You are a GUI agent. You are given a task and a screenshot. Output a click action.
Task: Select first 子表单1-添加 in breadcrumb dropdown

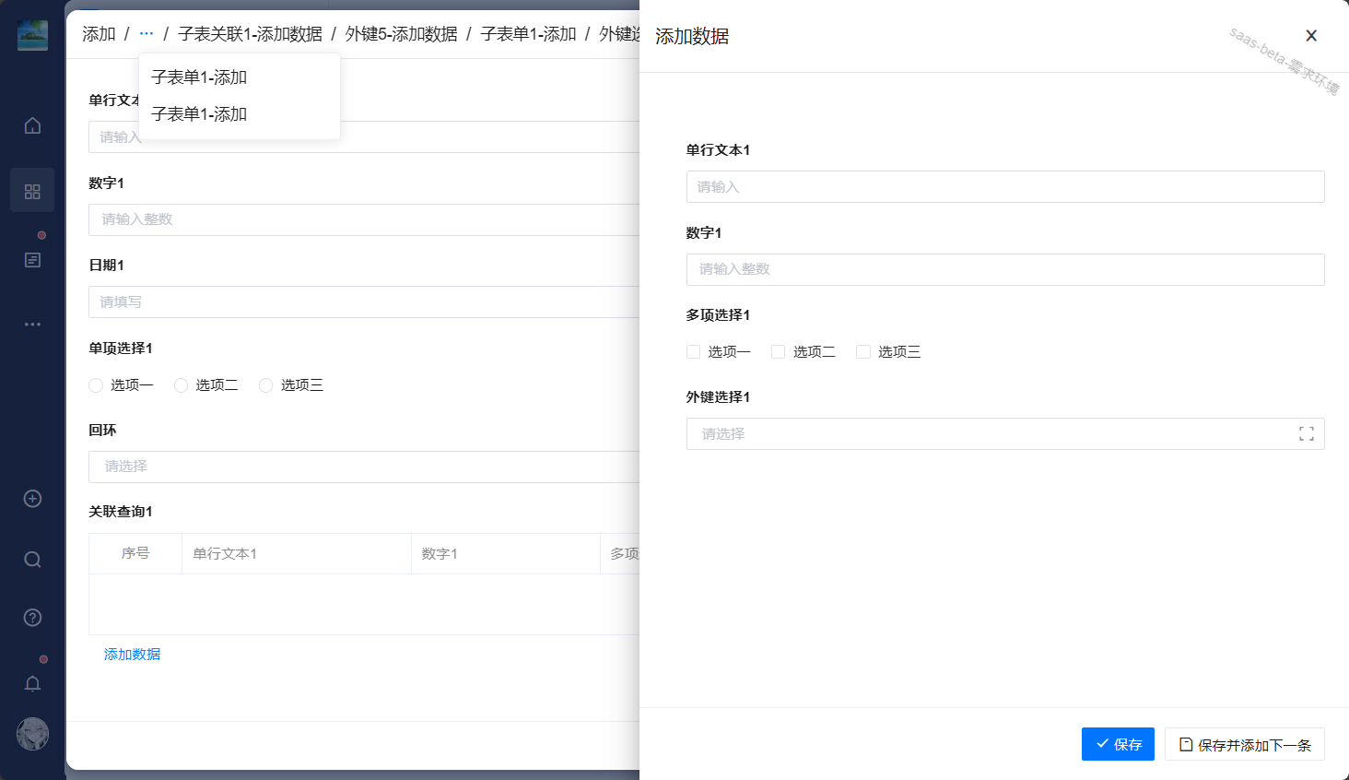199,77
